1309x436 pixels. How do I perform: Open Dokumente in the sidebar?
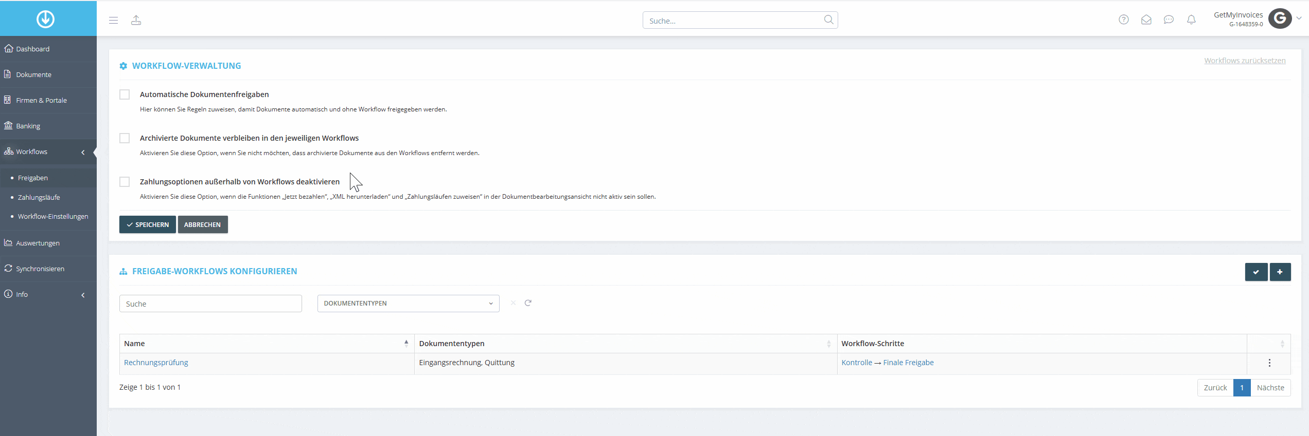(x=48, y=74)
